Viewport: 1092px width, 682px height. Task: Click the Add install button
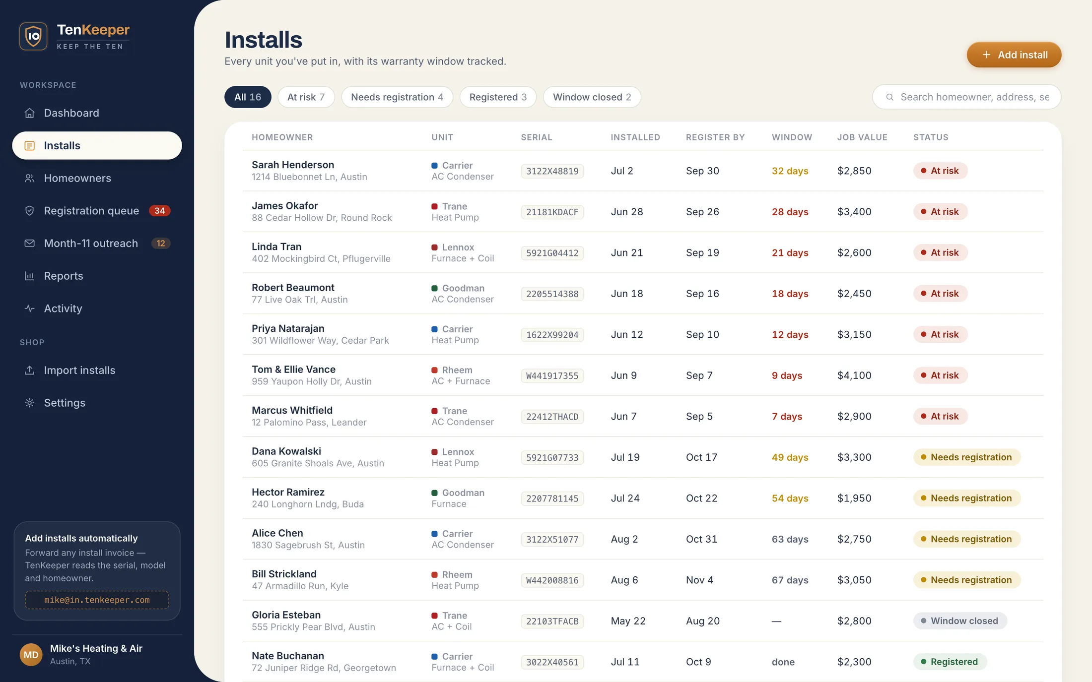click(1014, 55)
